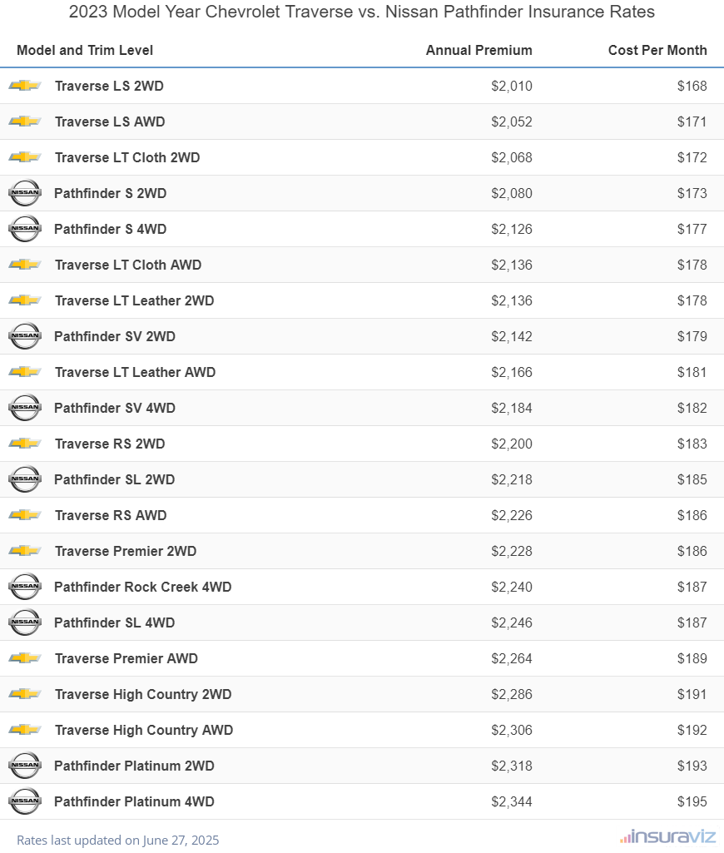Viewport: 724px width, 853px height.
Task: Click the Annual Premium column header
Action: tap(479, 50)
